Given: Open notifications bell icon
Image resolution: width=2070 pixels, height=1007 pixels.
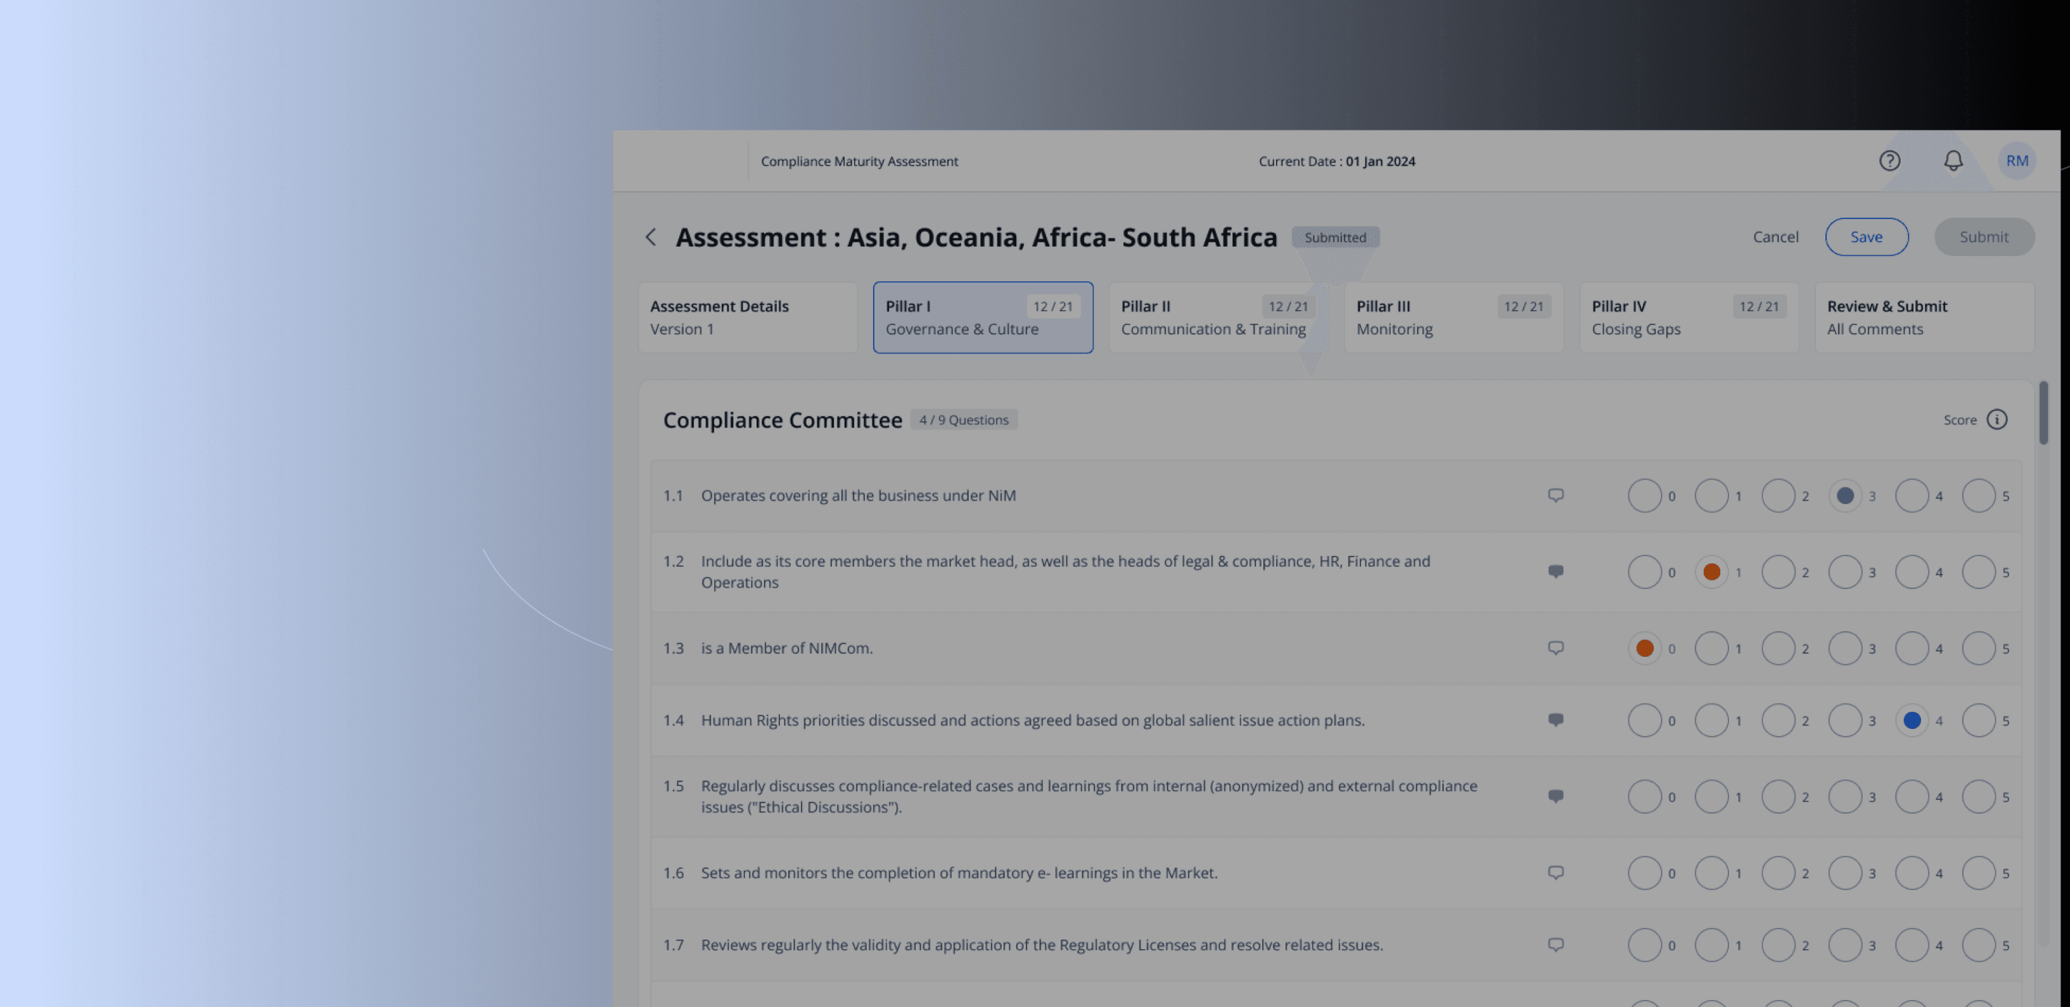Looking at the screenshot, I should click(1953, 161).
